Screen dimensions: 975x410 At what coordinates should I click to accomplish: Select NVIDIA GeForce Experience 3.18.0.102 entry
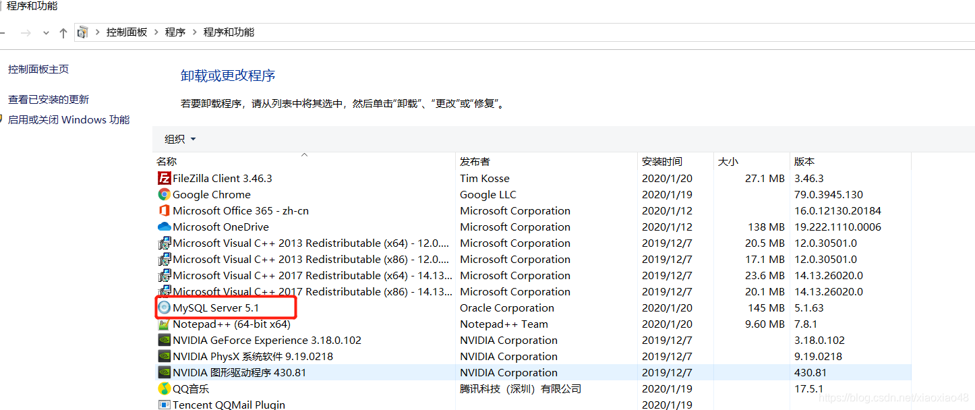tap(267, 341)
